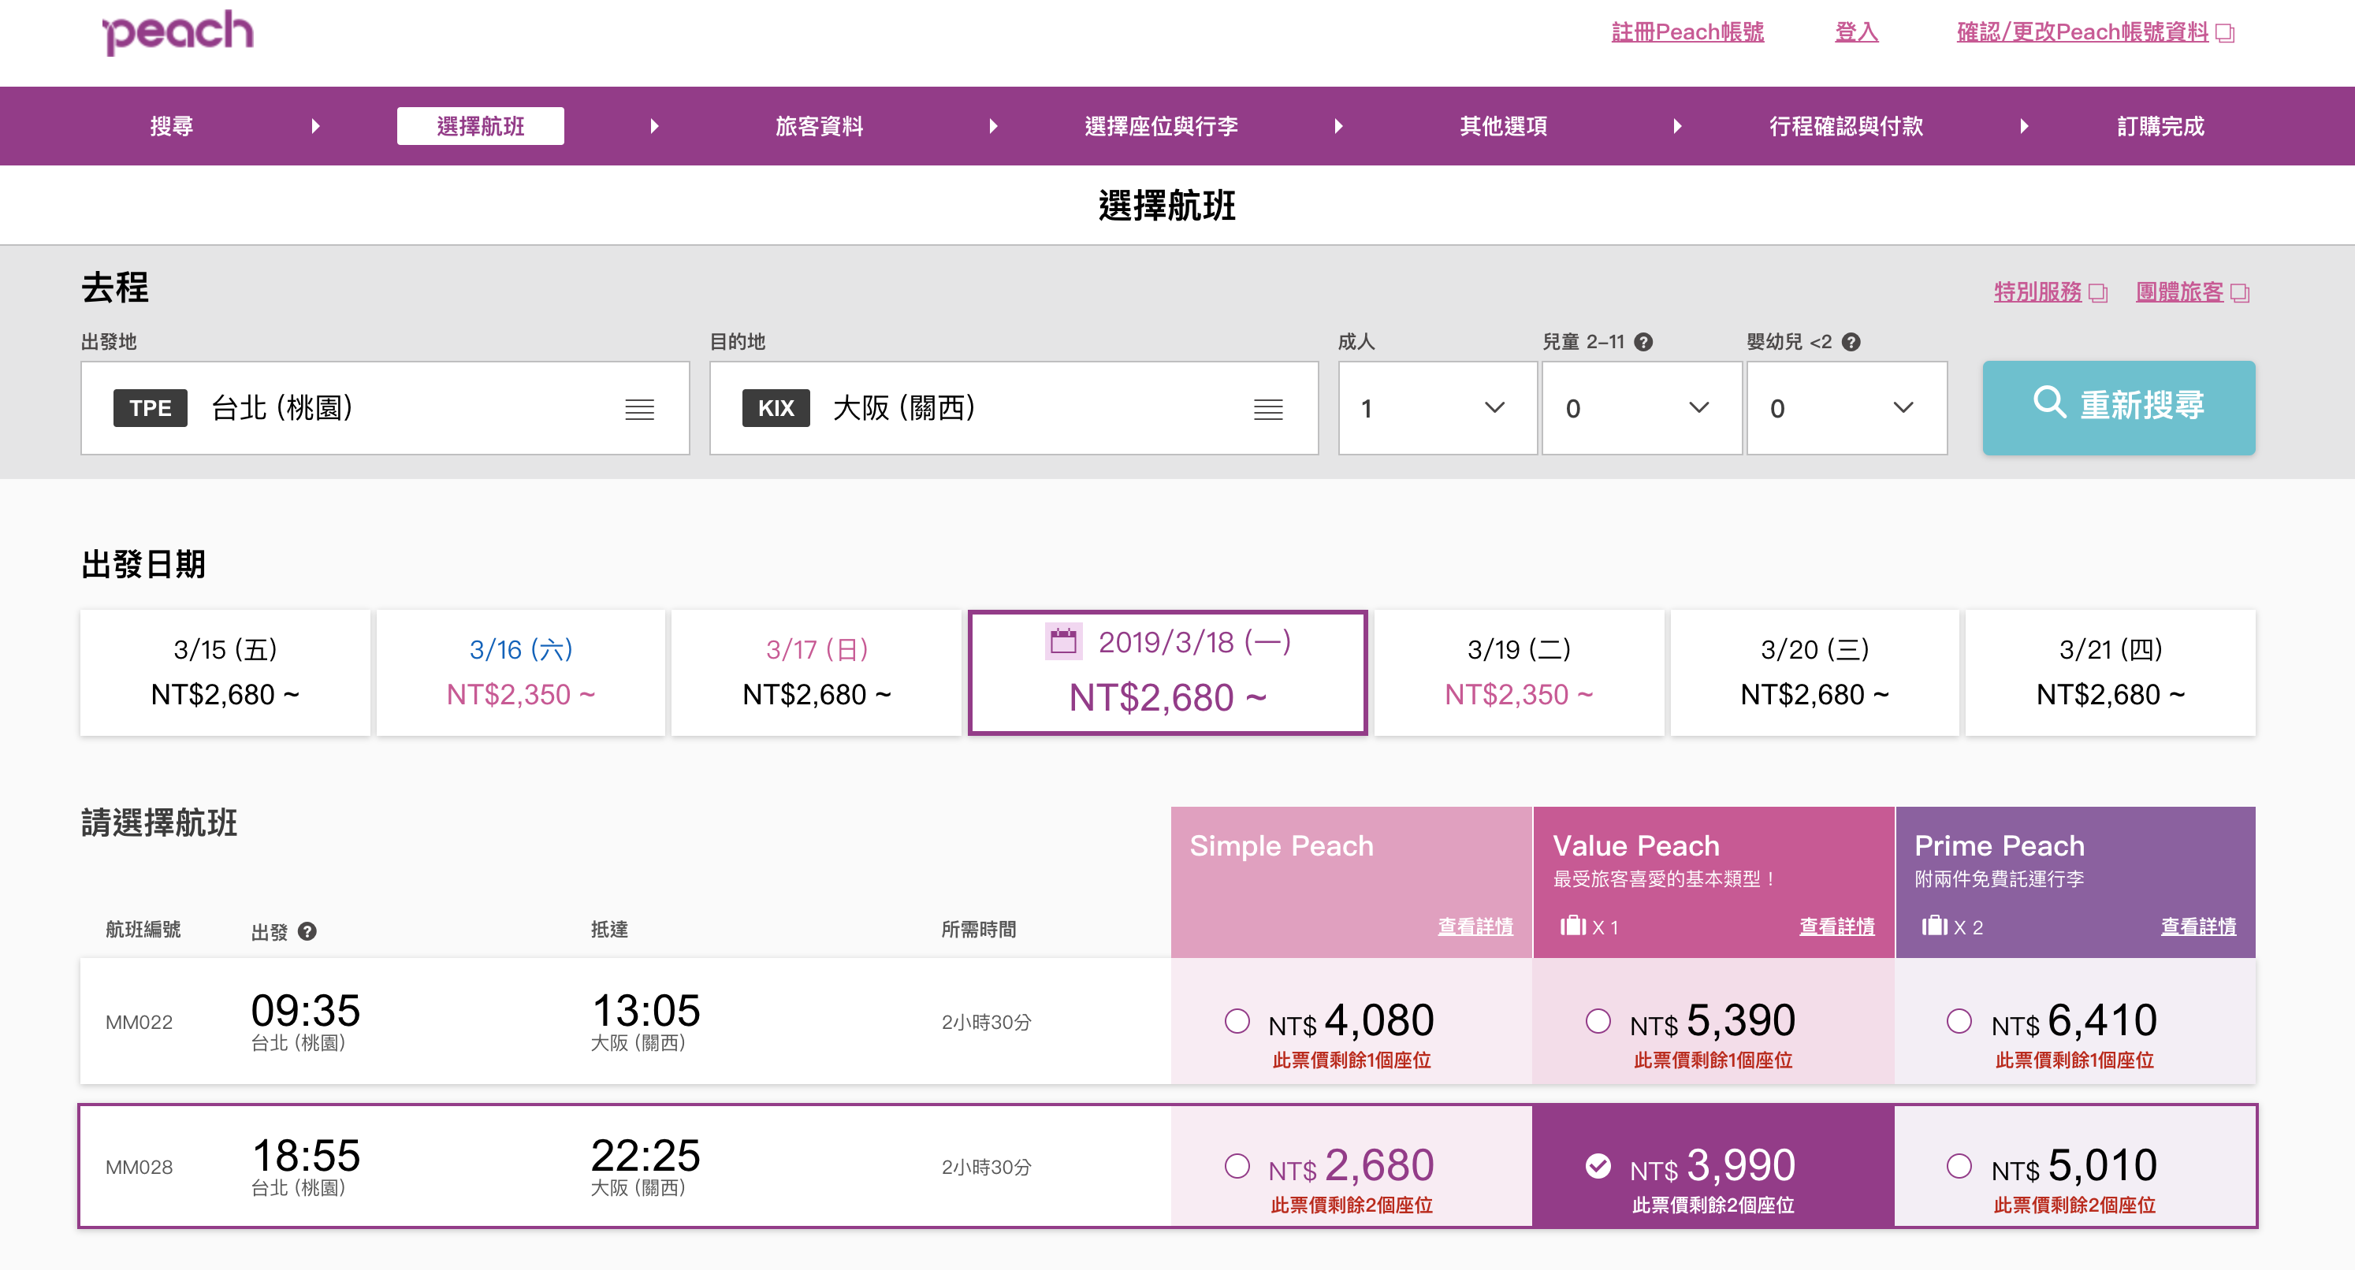Open the 出發地 台北 (桃園) selector
Viewport: 2355px width, 1270px height.
(x=385, y=408)
